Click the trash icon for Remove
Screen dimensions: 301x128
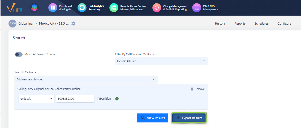click(192, 89)
